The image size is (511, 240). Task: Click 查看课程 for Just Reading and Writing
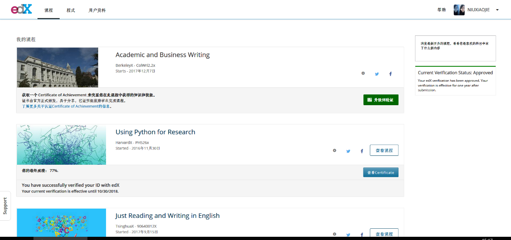coord(384,234)
